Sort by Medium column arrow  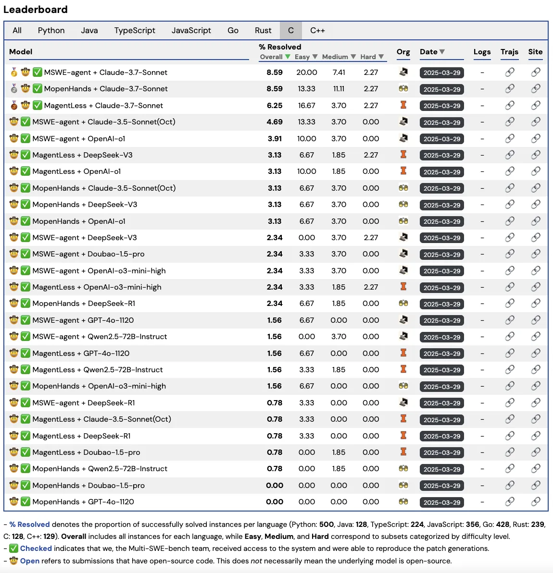[353, 57]
